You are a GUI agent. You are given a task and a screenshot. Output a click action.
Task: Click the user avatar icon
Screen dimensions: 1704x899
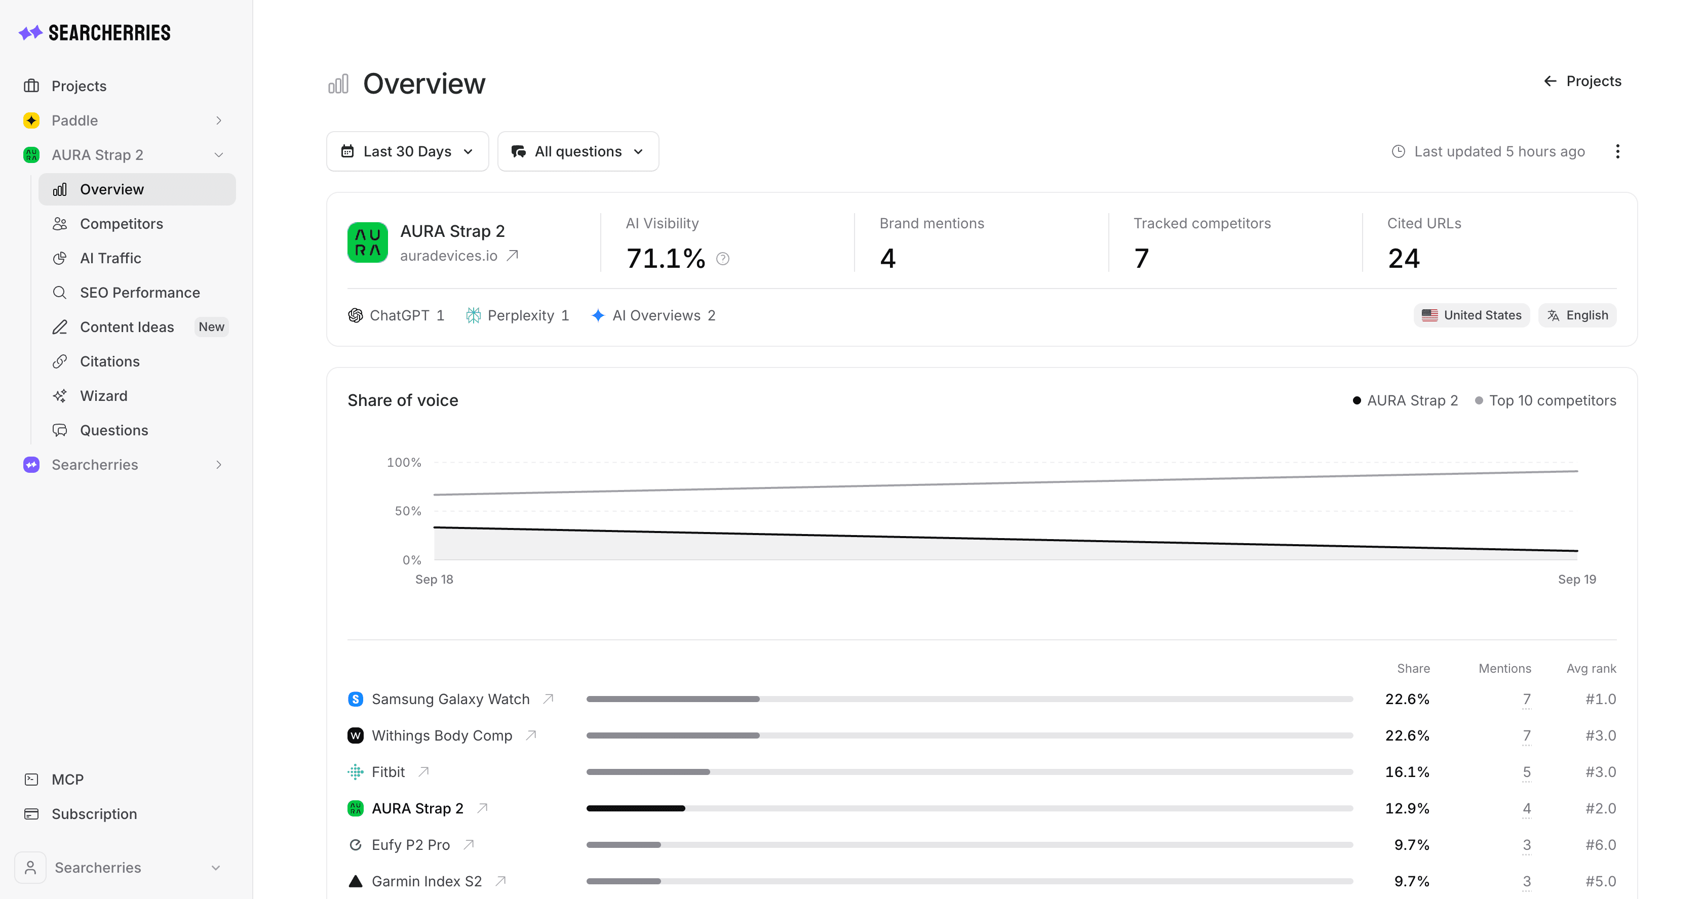[30, 867]
